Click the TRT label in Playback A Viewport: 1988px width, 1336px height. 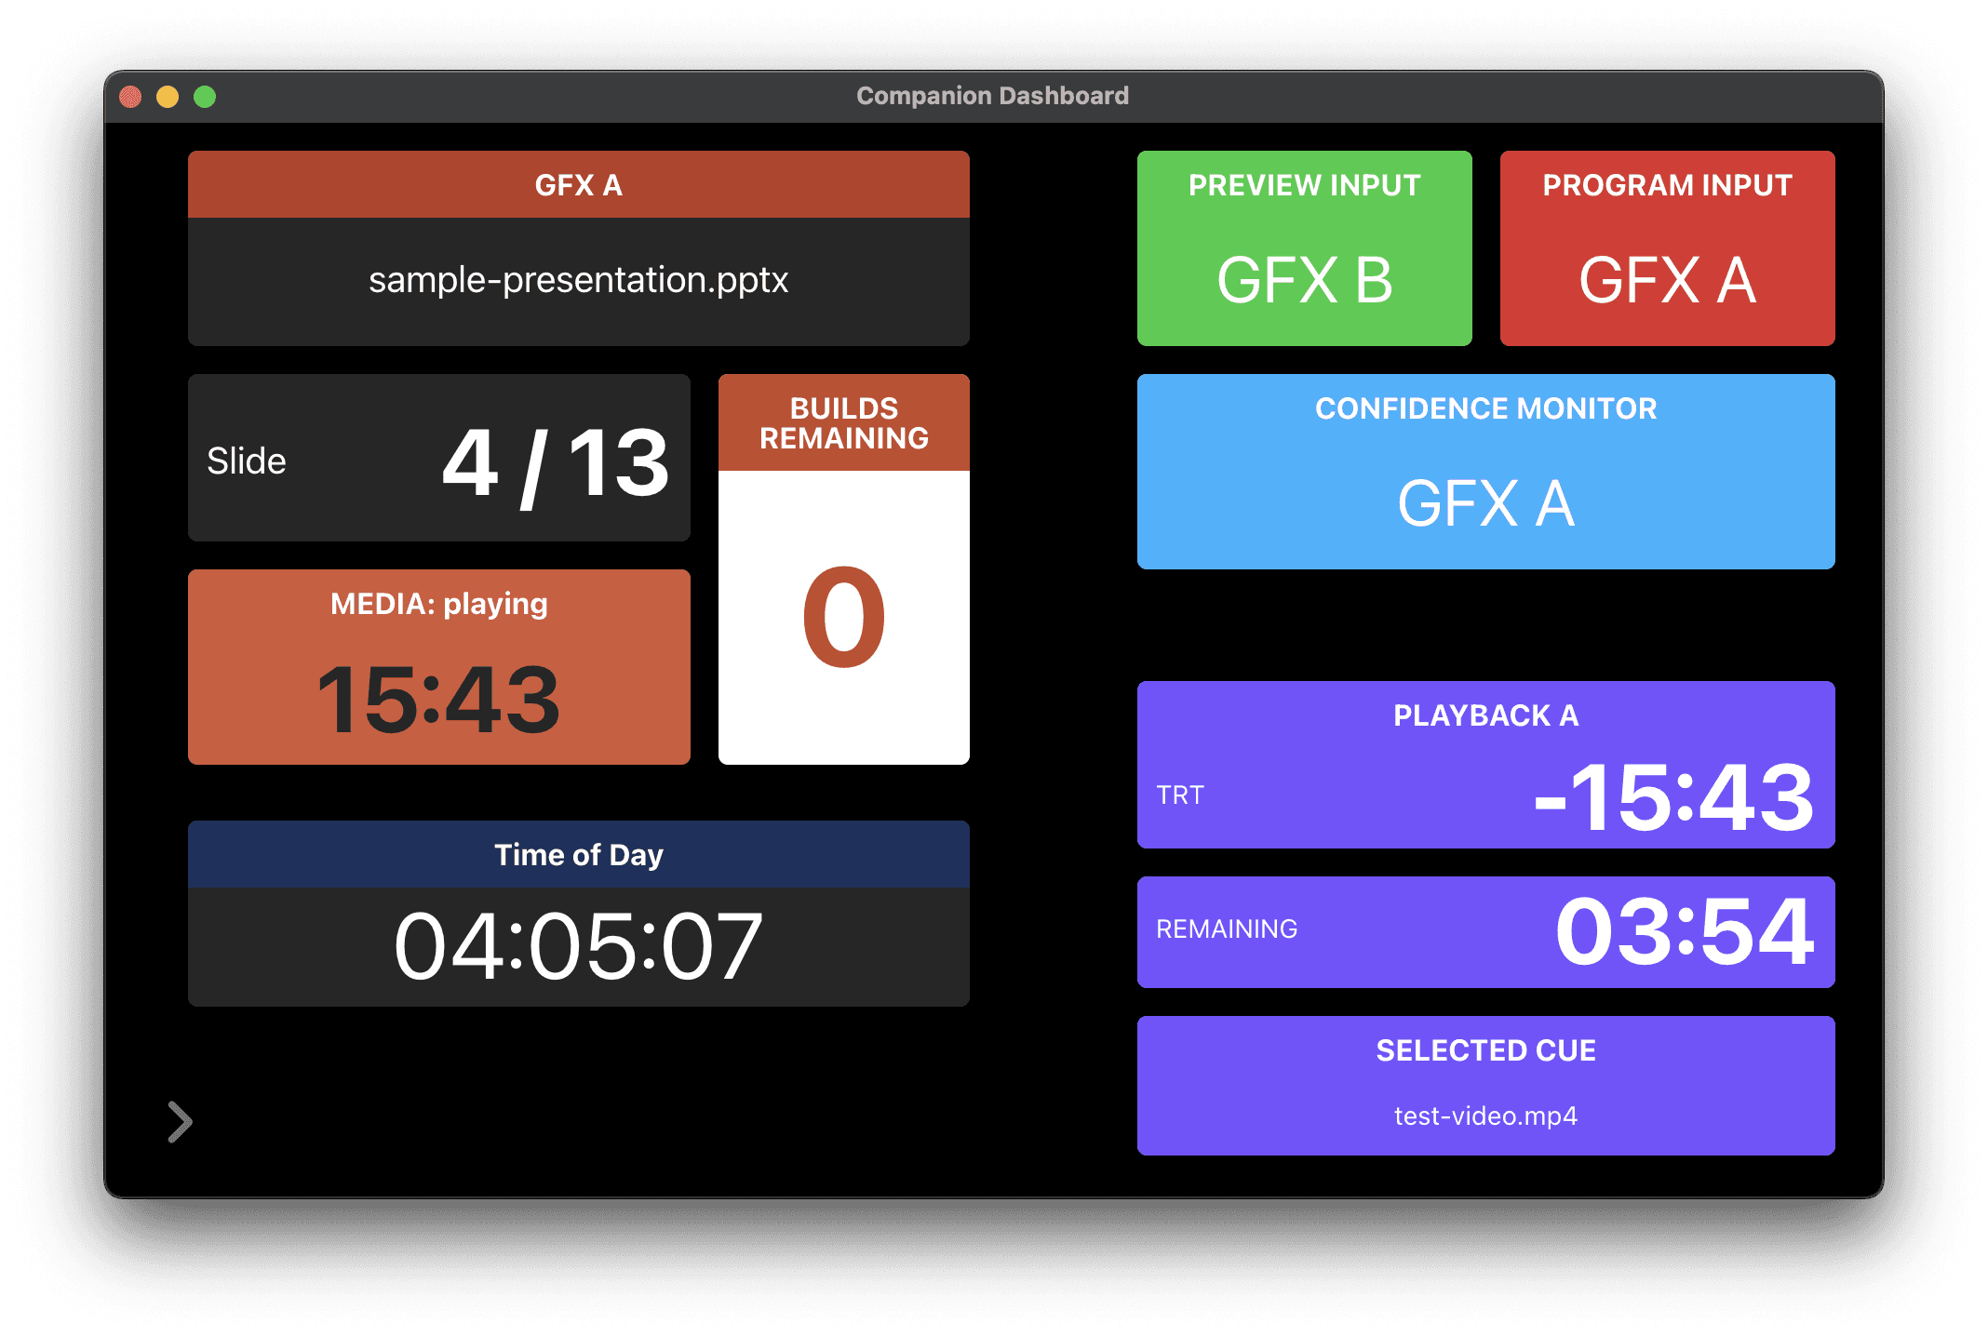coord(1180,795)
